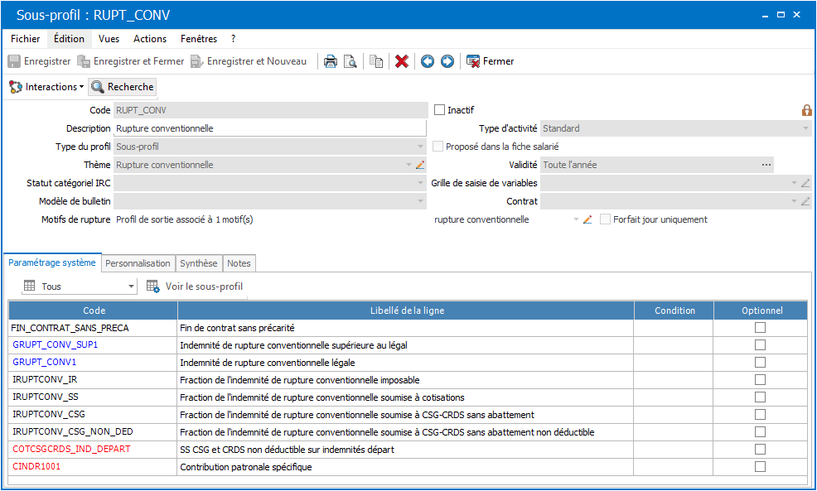Image resolution: width=817 pixels, height=491 pixels.
Task: Open the Édition menu
Action: 69,39
